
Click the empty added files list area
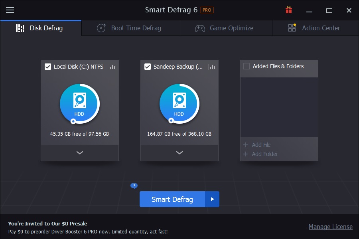pos(279,107)
